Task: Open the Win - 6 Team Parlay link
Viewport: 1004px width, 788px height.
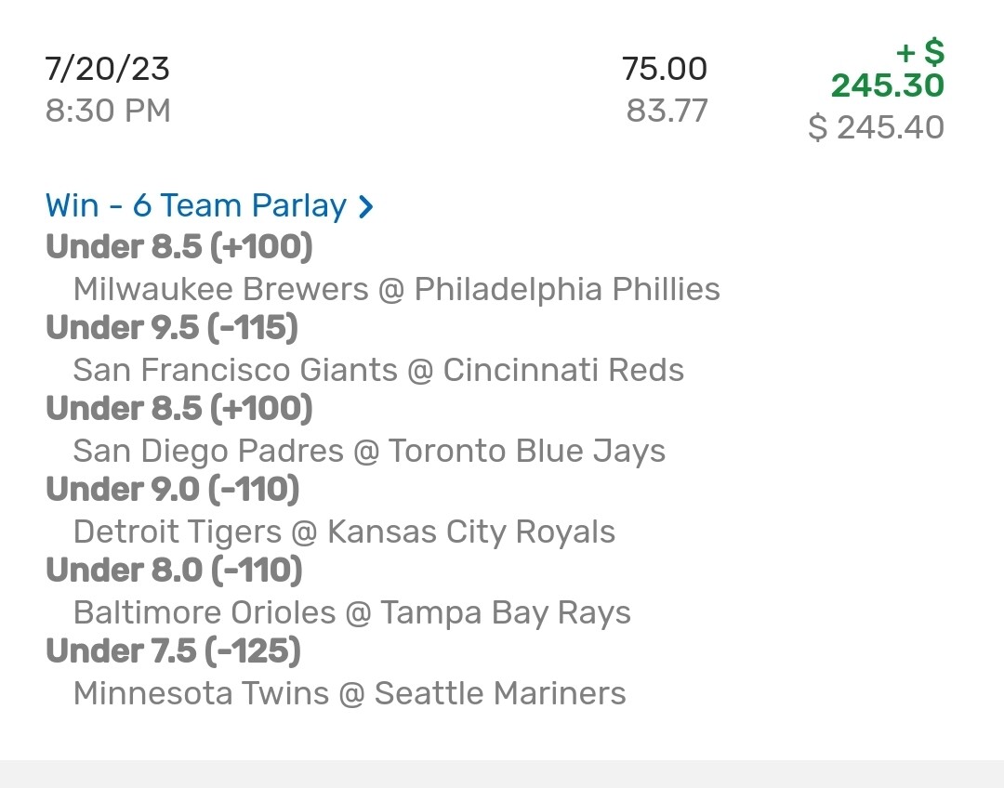Action: tap(196, 205)
